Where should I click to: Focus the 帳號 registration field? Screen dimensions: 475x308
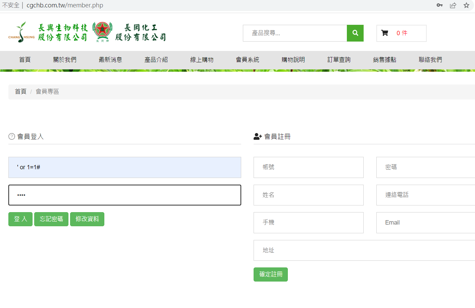tap(309, 167)
